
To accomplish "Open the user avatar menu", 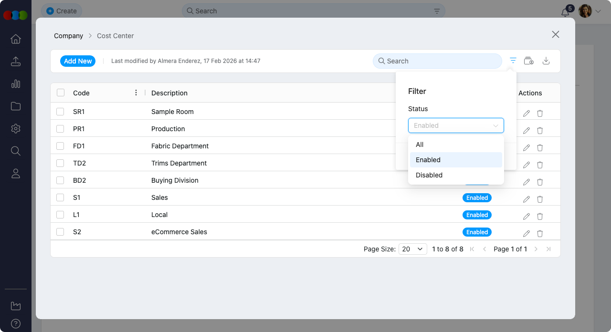I will point(589,11).
